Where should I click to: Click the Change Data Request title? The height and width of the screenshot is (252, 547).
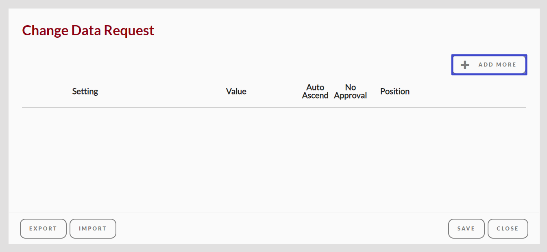(88, 30)
